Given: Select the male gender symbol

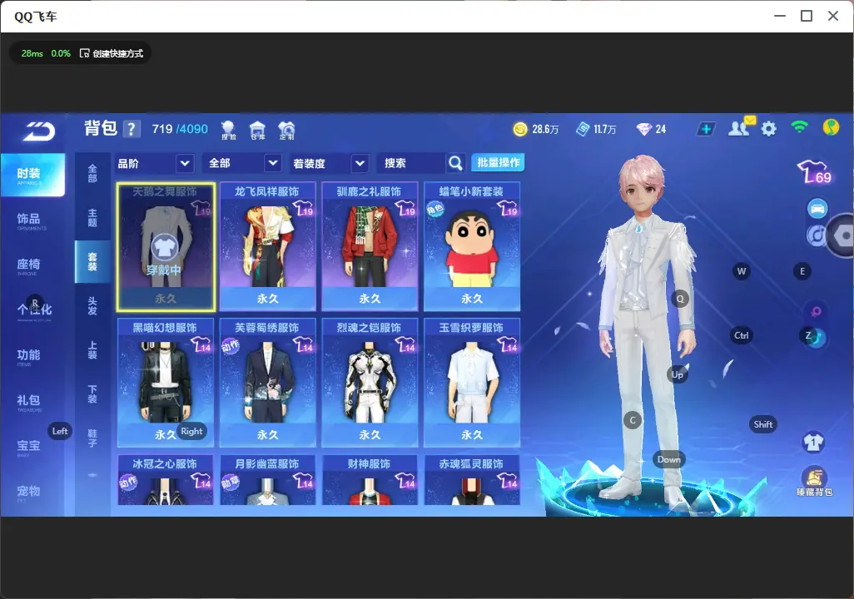Looking at the screenshot, I should point(817,338).
